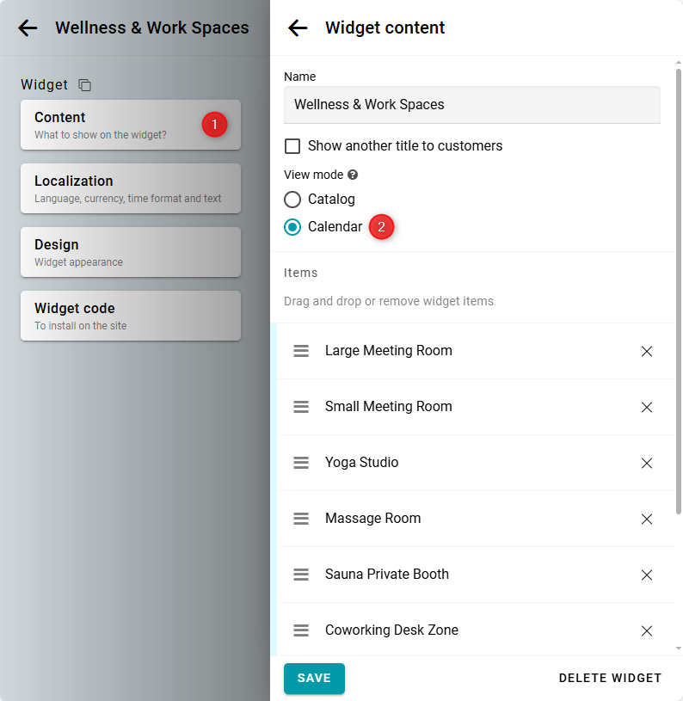Open the Design appearance section
Screen dimensions: 683x701
[x=130, y=252]
